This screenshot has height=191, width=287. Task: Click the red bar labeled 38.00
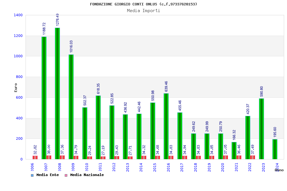[49, 157]
